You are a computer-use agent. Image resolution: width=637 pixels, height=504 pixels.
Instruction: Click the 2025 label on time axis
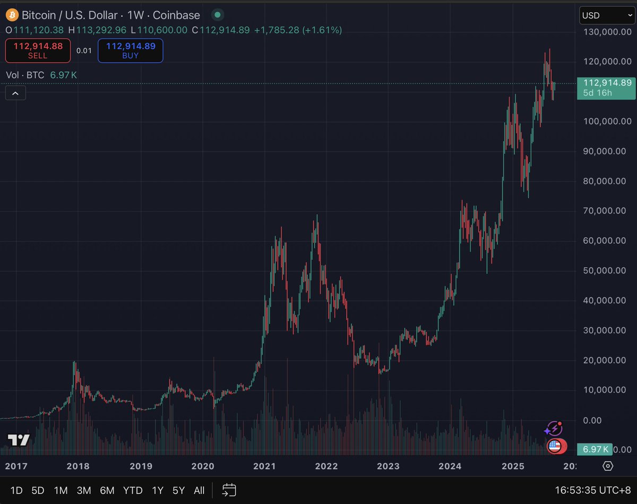(x=513, y=466)
